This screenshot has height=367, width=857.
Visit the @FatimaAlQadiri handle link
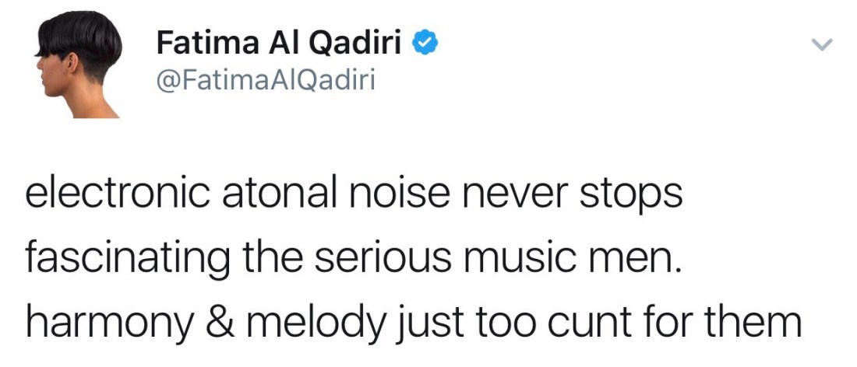click(266, 79)
